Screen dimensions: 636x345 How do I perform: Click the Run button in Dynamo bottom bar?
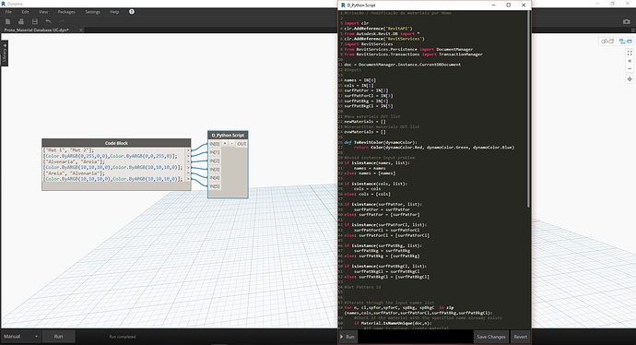coord(58,337)
